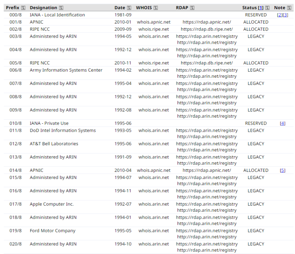
Task: Click whois.ripe.net in the 002/8 row
Action: pyautogui.click(x=153, y=29)
